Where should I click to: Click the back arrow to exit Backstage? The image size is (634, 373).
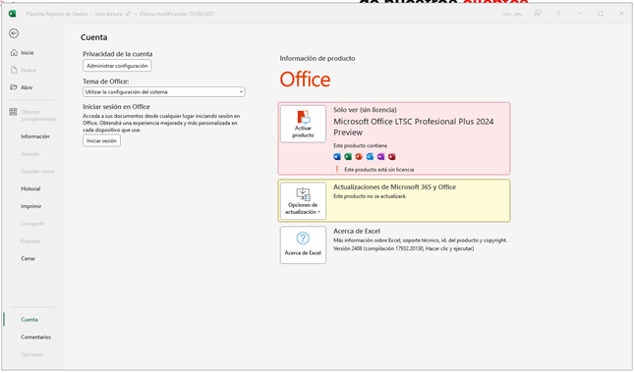click(x=14, y=33)
